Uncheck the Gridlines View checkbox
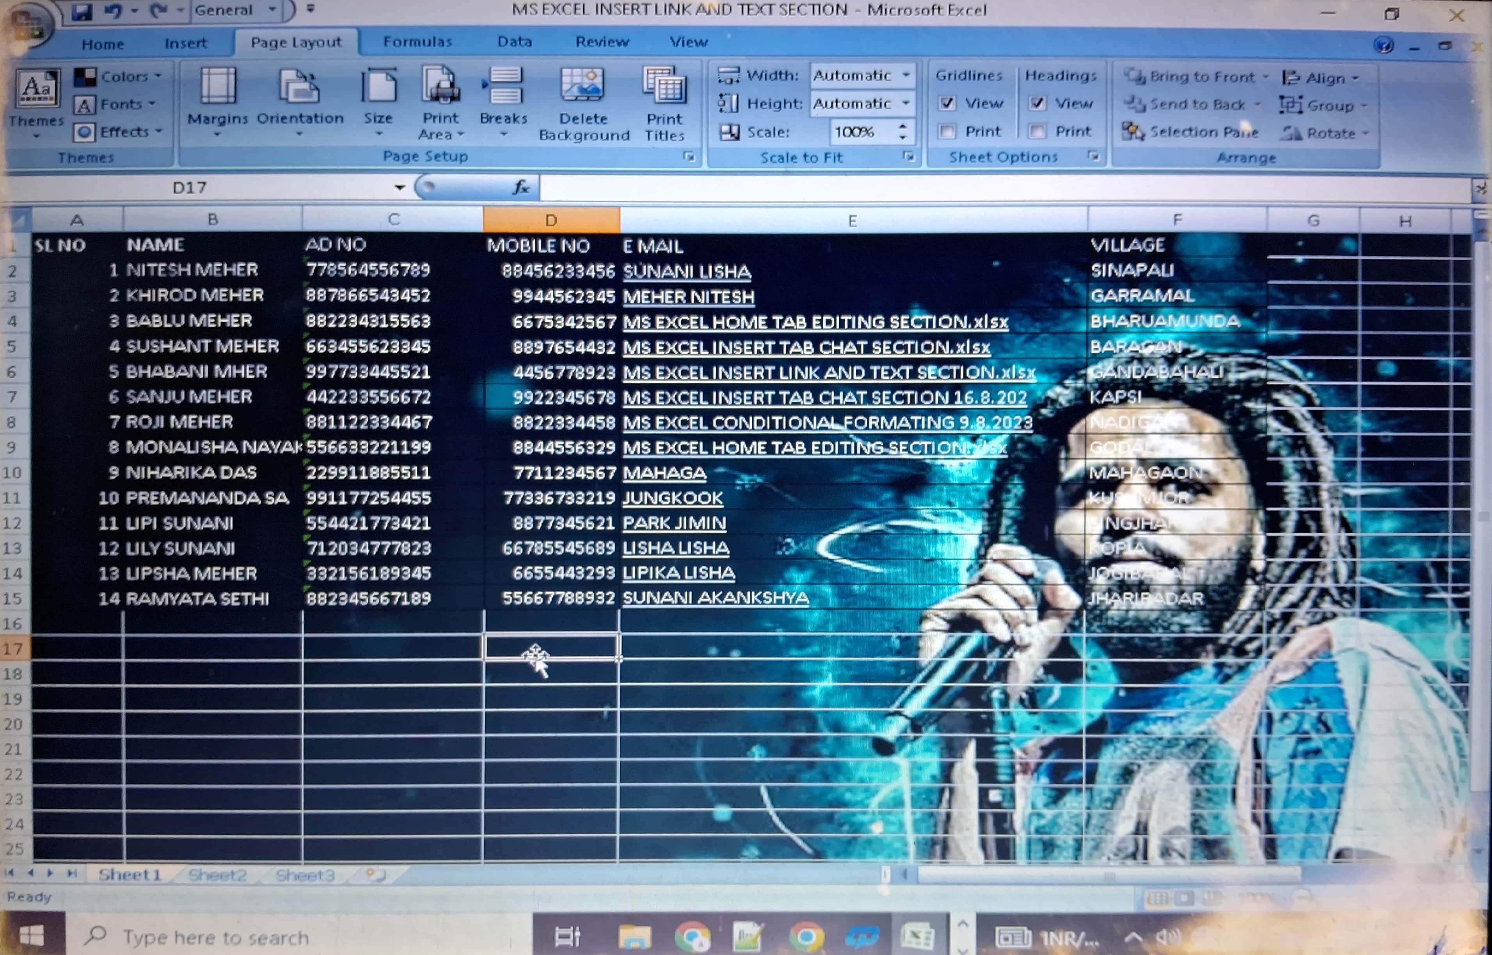The image size is (1492, 955). point(947,103)
